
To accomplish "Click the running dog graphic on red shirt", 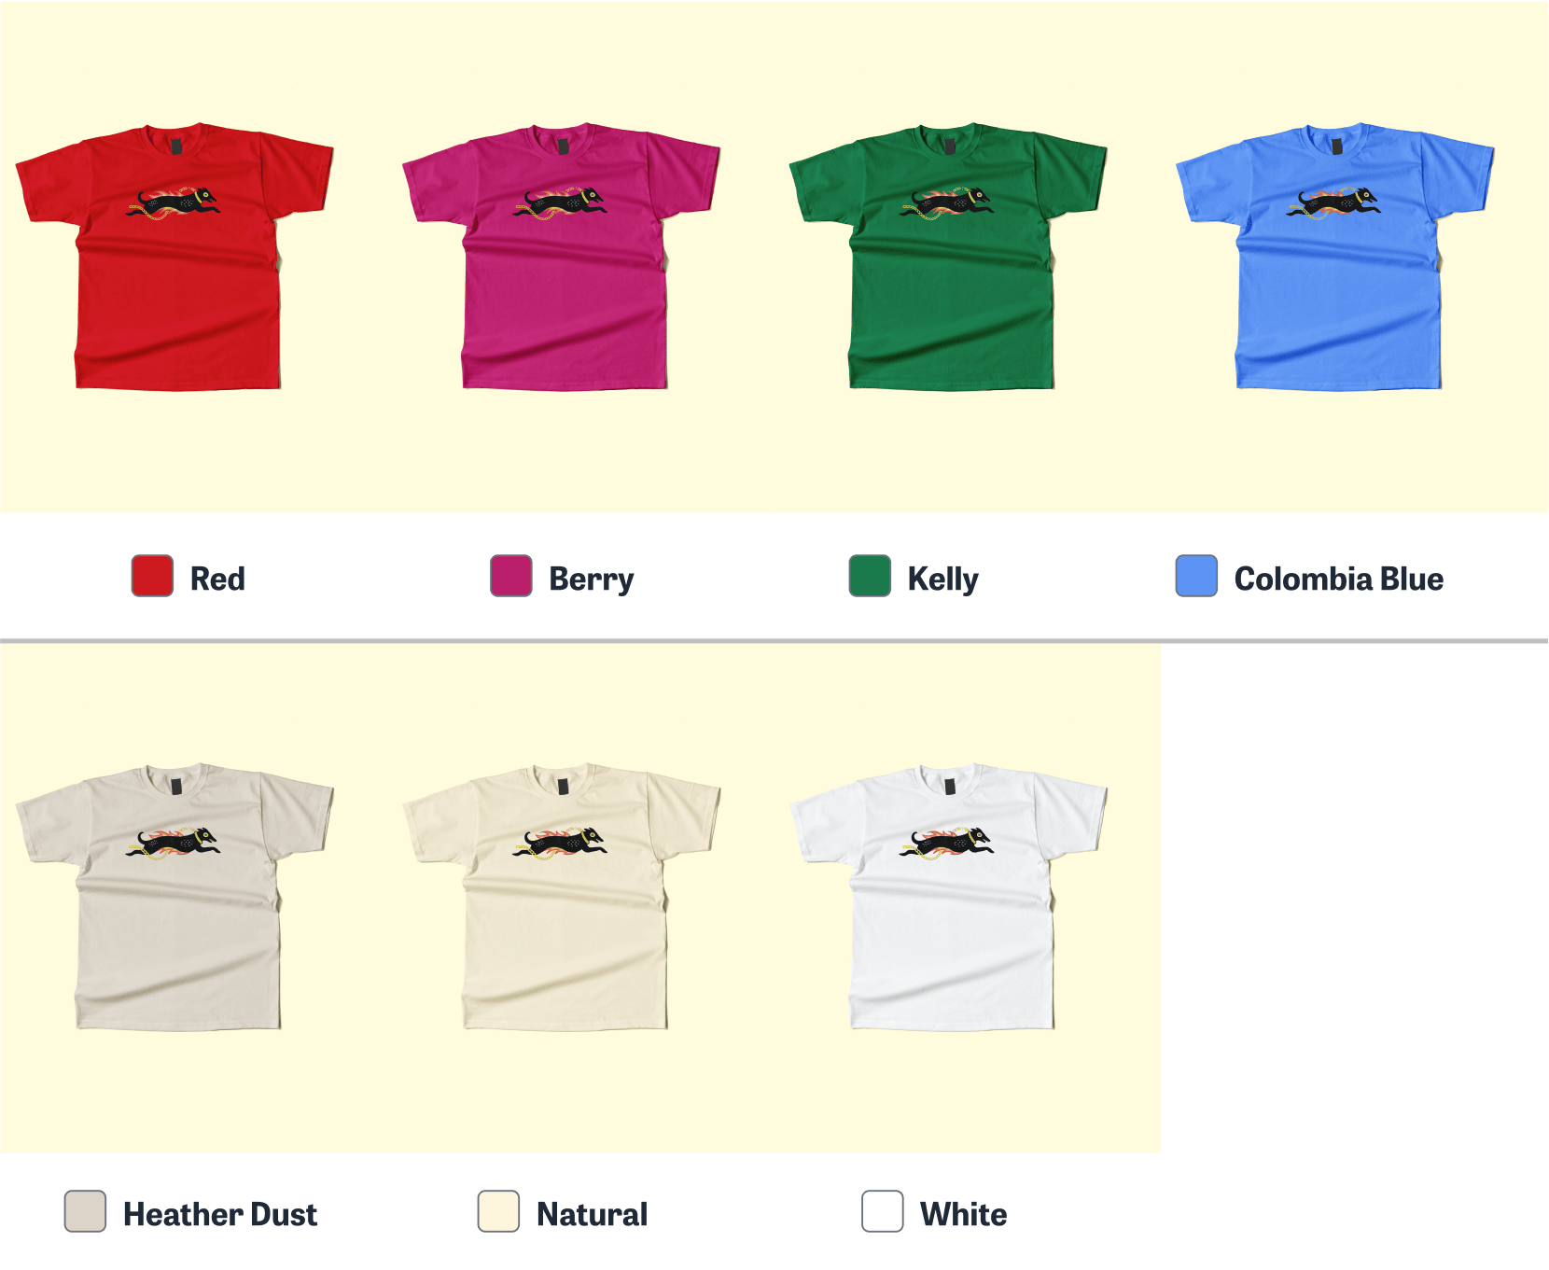I will (174, 202).
